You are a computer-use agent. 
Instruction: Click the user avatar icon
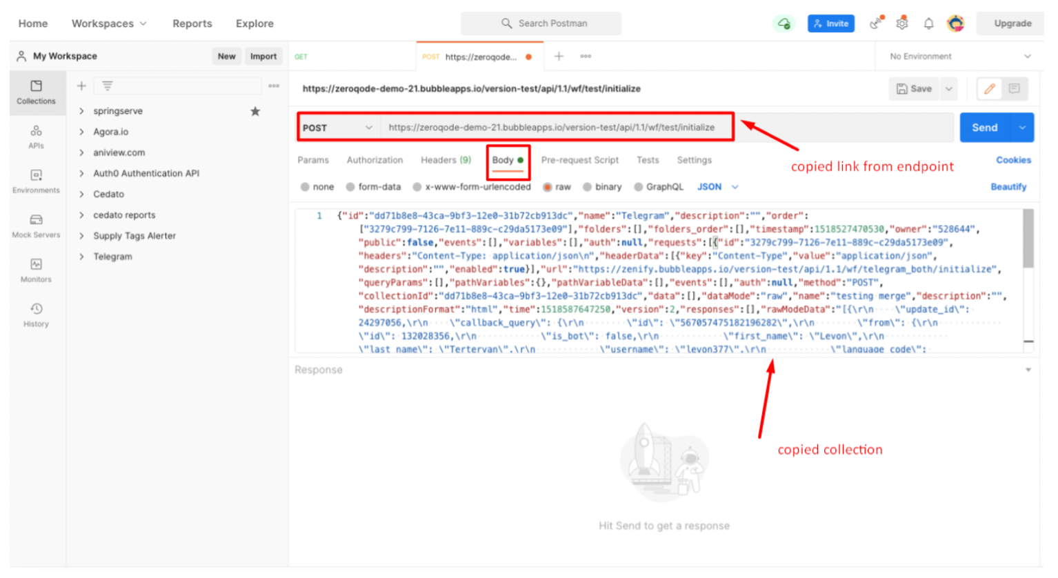[955, 23]
